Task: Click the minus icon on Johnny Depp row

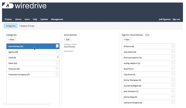Action: pyautogui.click(x=173, y=97)
